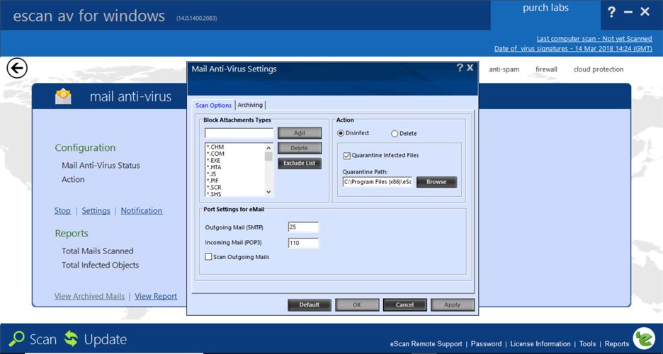Click Total Infected Objects text
663x354 pixels.
coord(100,265)
